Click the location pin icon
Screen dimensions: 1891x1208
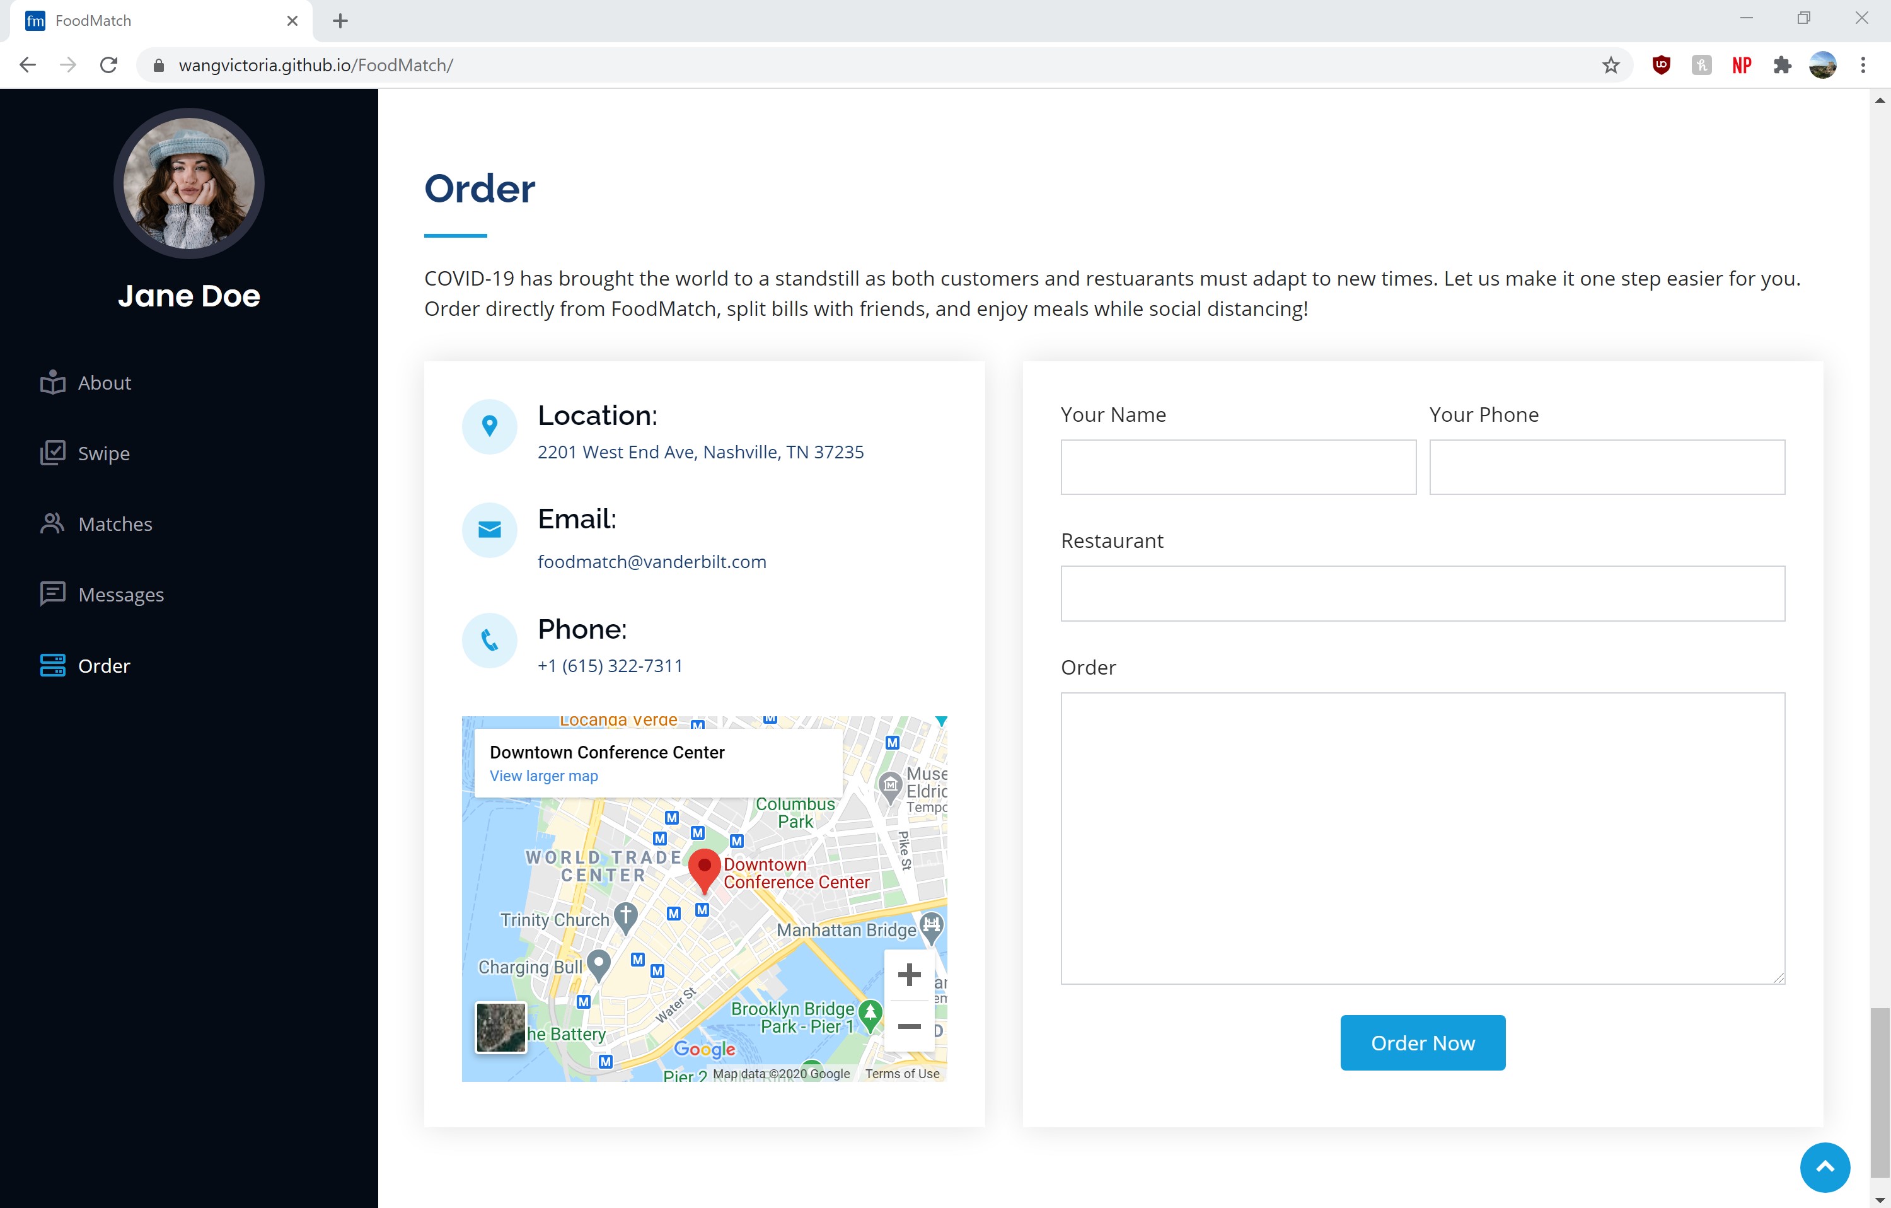pos(489,426)
